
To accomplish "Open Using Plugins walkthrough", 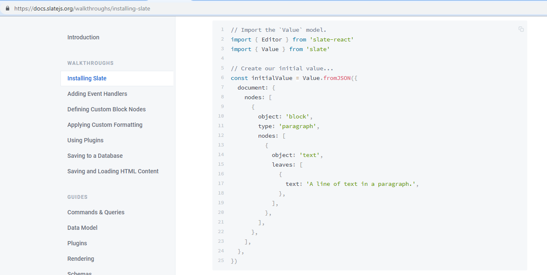I will pyautogui.click(x=85, y=140).
